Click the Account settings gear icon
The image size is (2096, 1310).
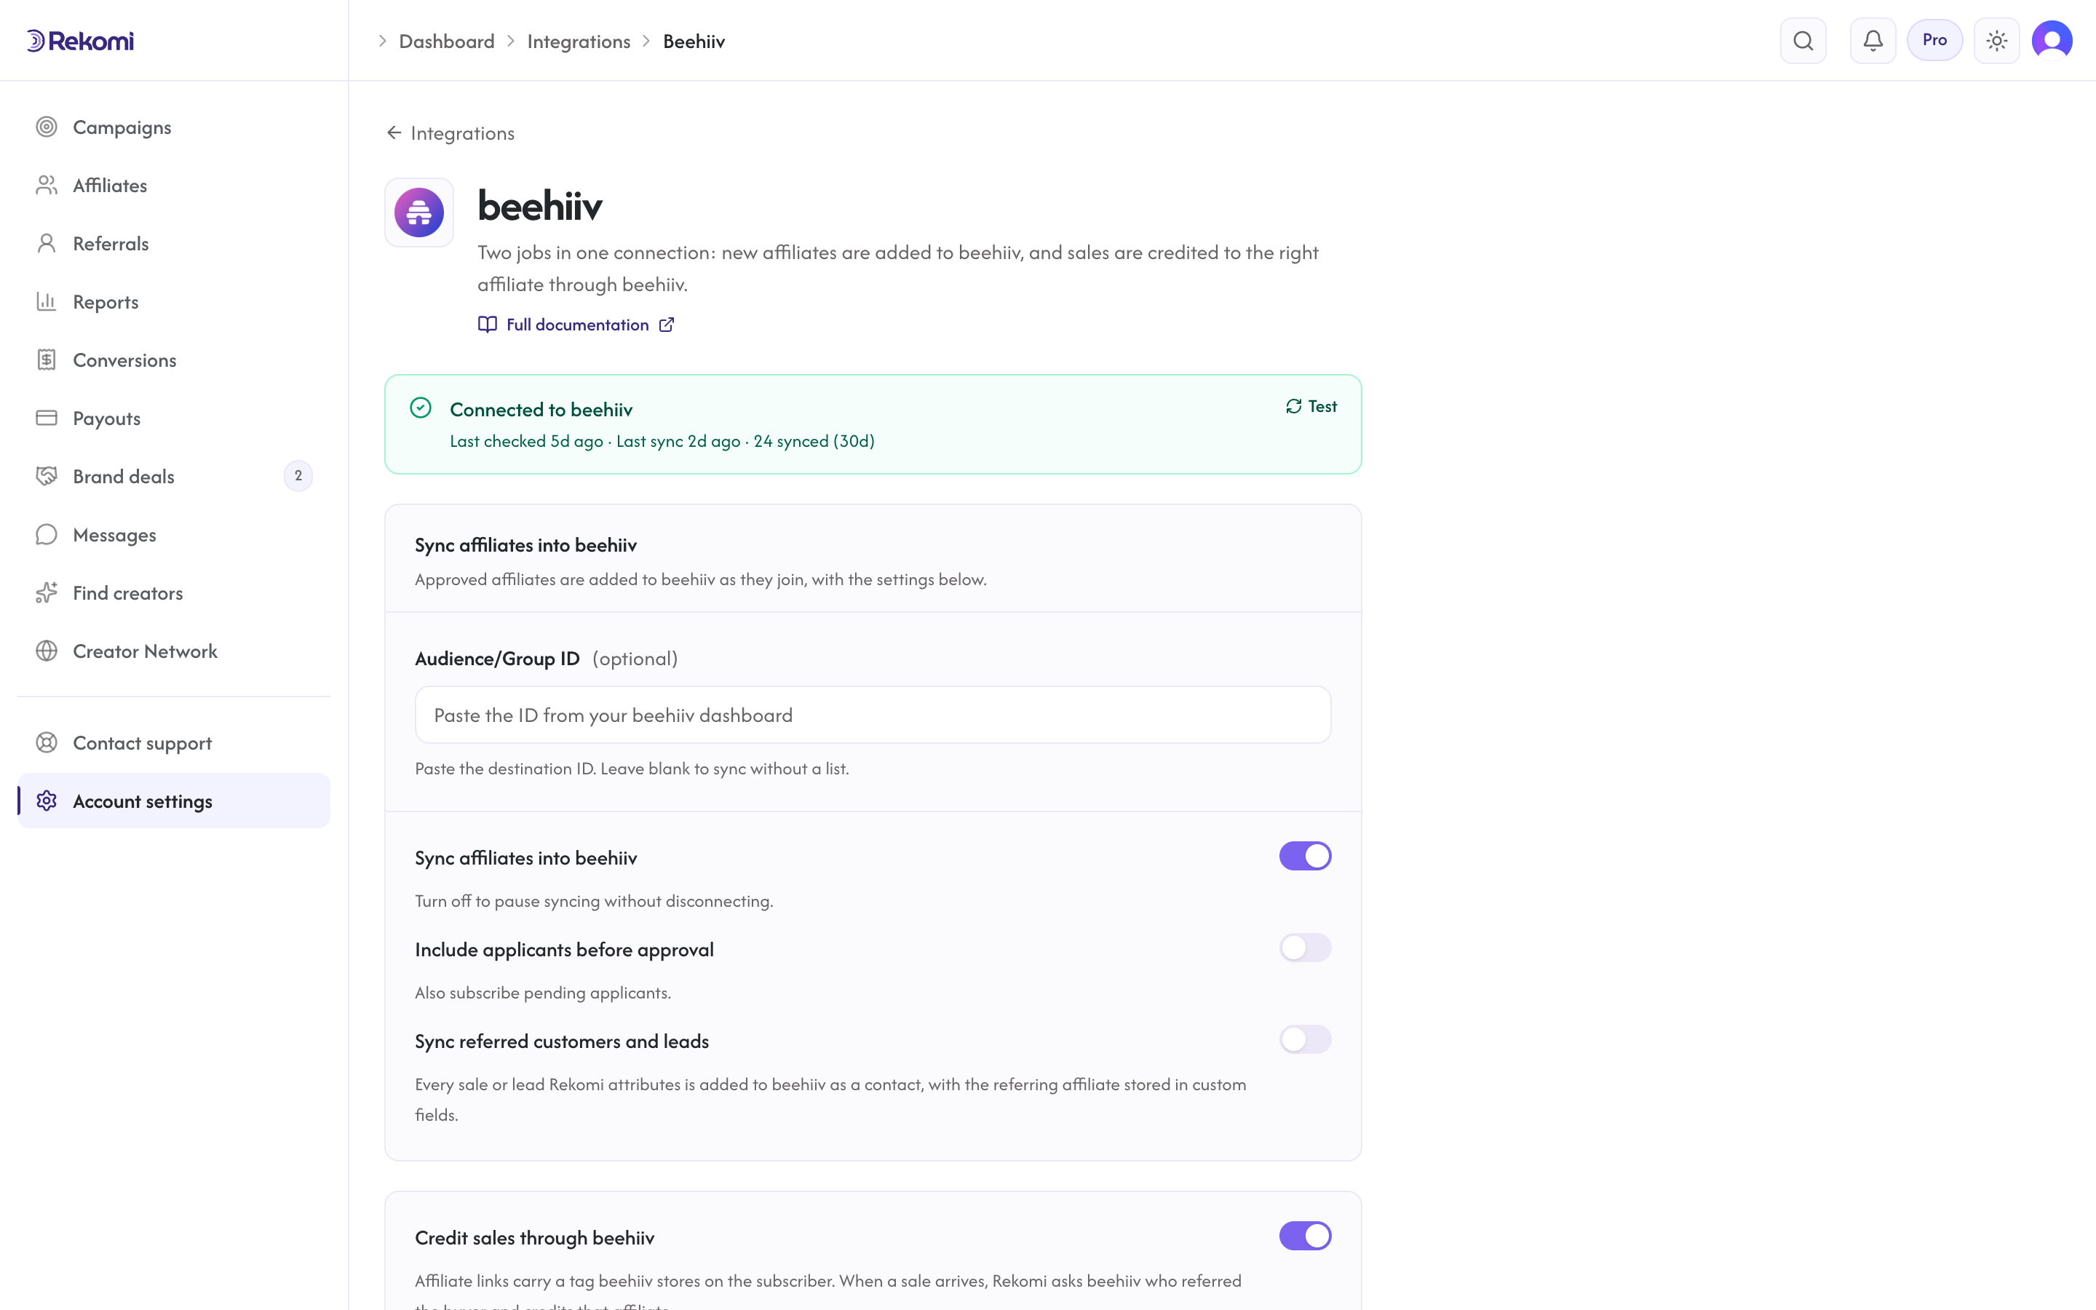[x=47, y=801]
